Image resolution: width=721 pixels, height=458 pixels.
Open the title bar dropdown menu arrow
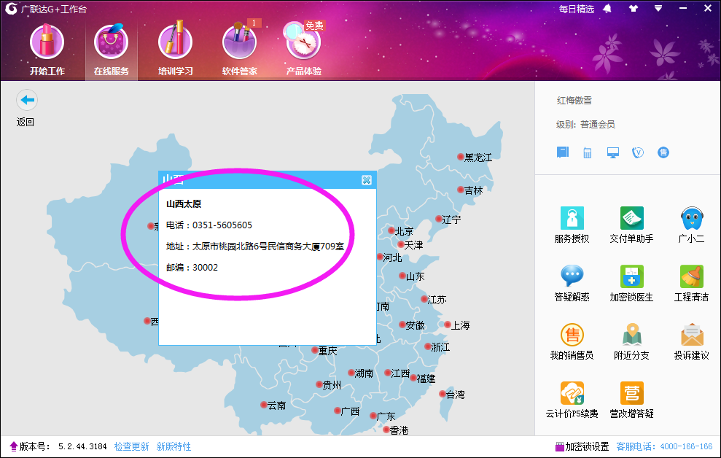[x=658, y=8]
